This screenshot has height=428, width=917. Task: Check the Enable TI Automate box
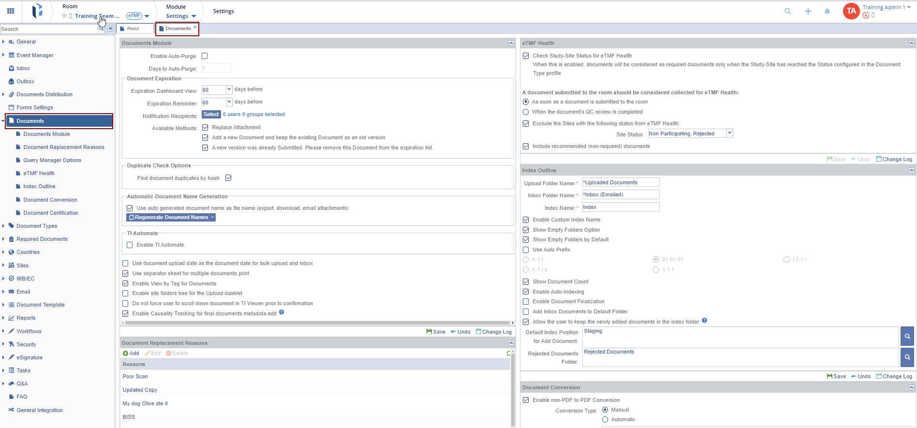point(130,245)
